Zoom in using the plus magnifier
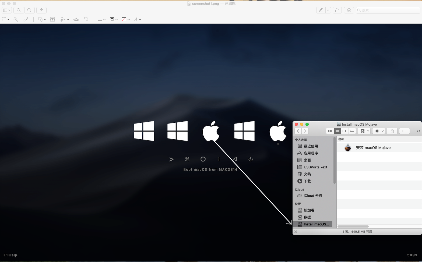Viewport: 422px width, 262px height. click(29, 10)
